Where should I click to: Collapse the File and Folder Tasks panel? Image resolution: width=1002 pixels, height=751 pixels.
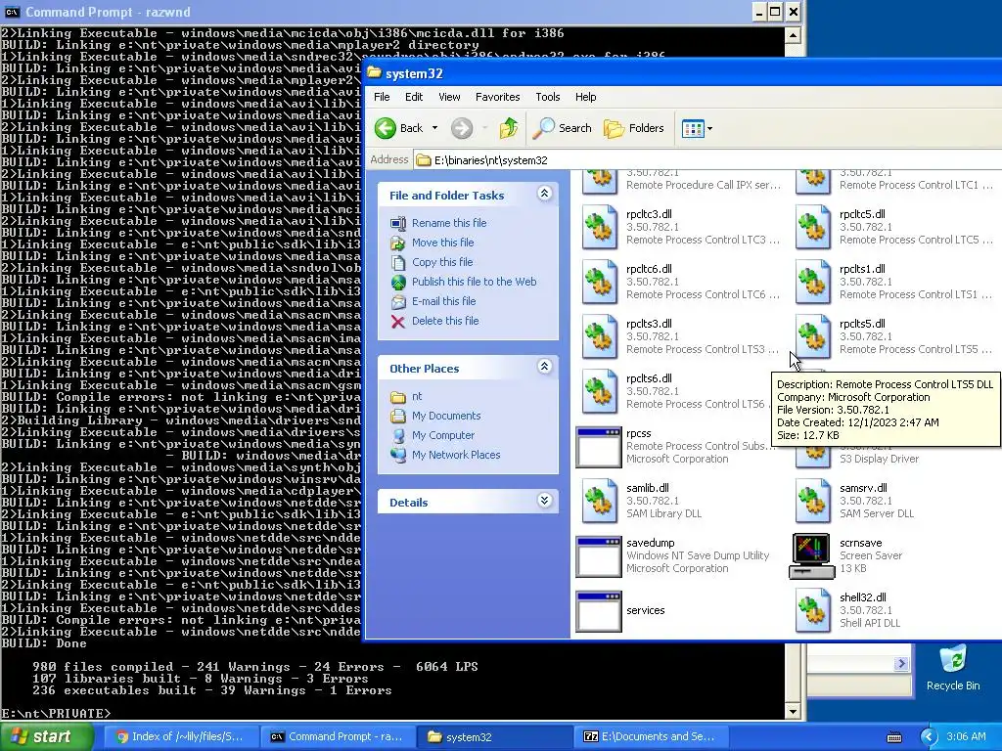pyautogui.click(x=544, y=194)
